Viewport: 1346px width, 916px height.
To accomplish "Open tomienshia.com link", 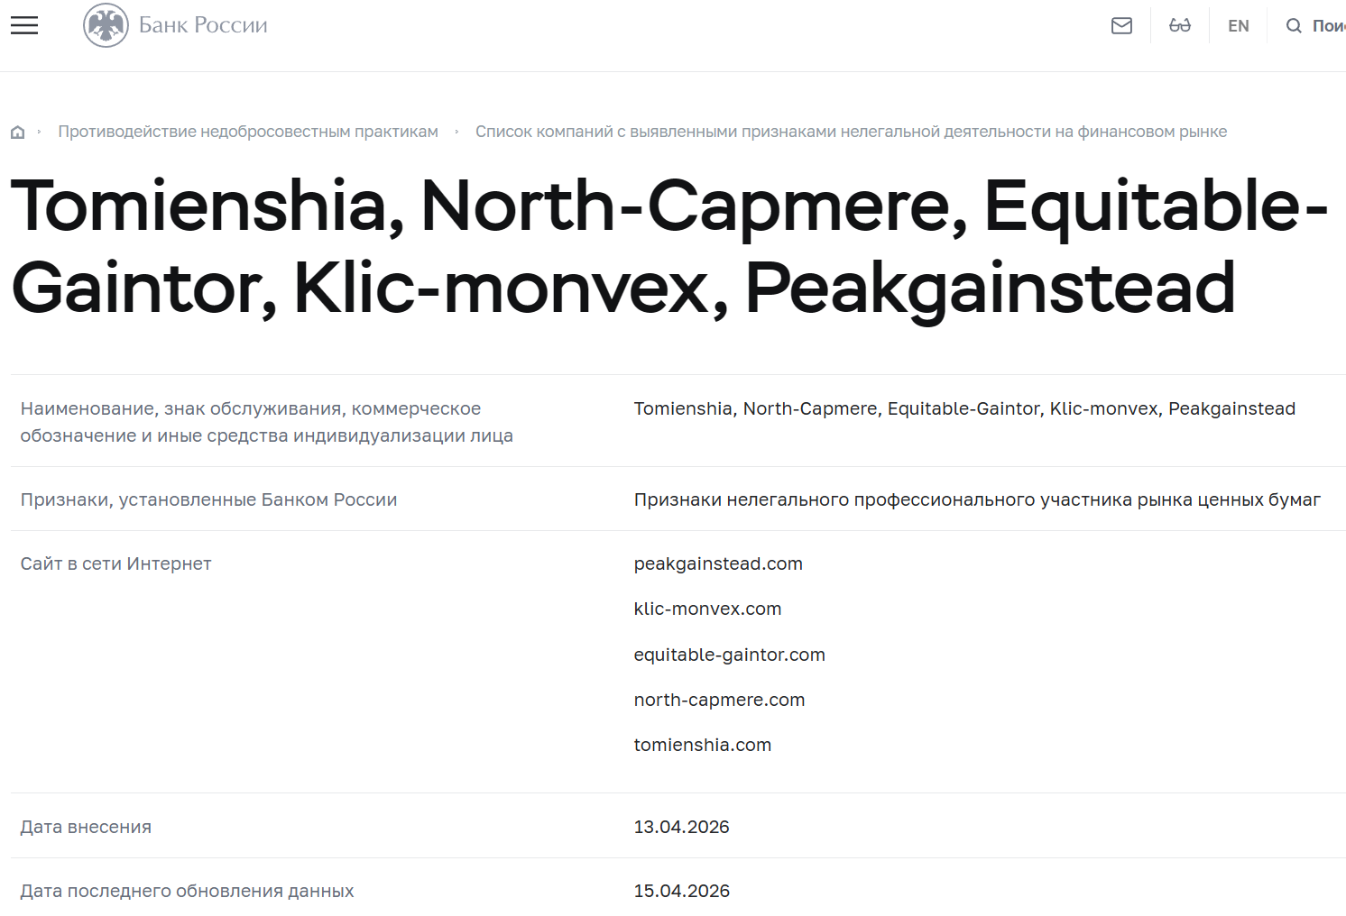I will tap(703, 745).
